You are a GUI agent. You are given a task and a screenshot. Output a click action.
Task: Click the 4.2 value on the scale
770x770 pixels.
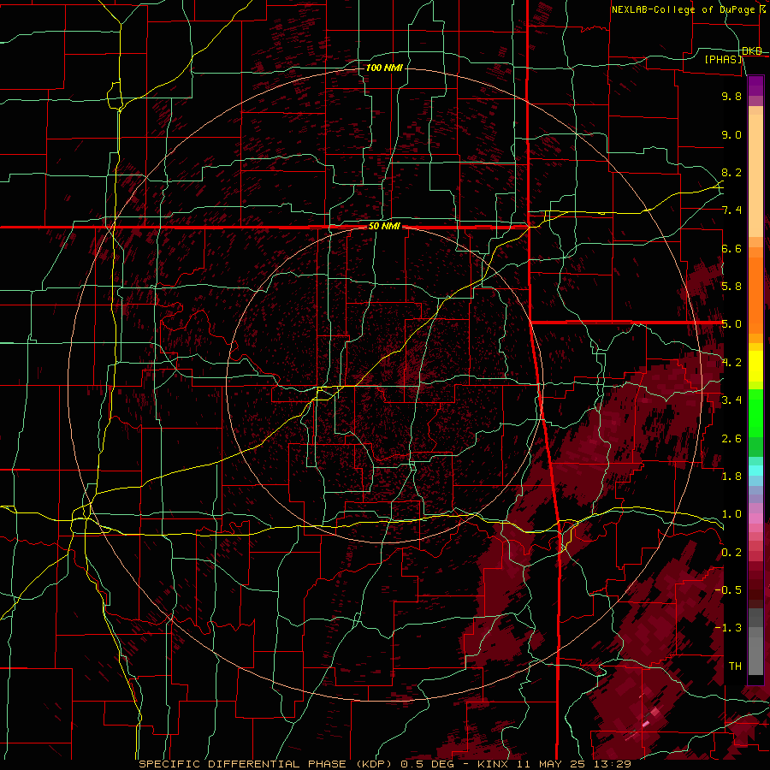click(x=731, y=363)
